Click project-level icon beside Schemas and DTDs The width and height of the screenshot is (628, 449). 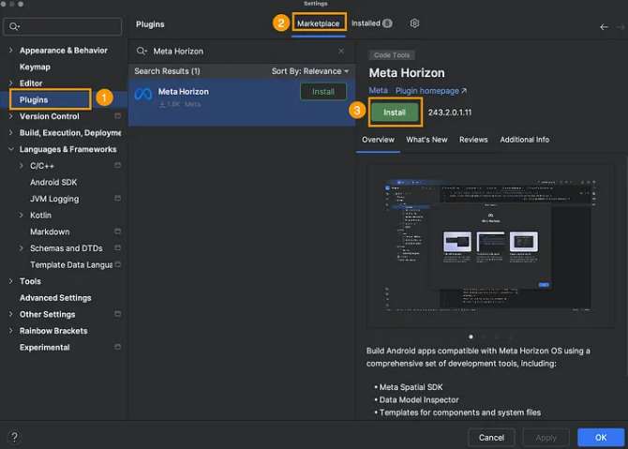pos(118,247)
